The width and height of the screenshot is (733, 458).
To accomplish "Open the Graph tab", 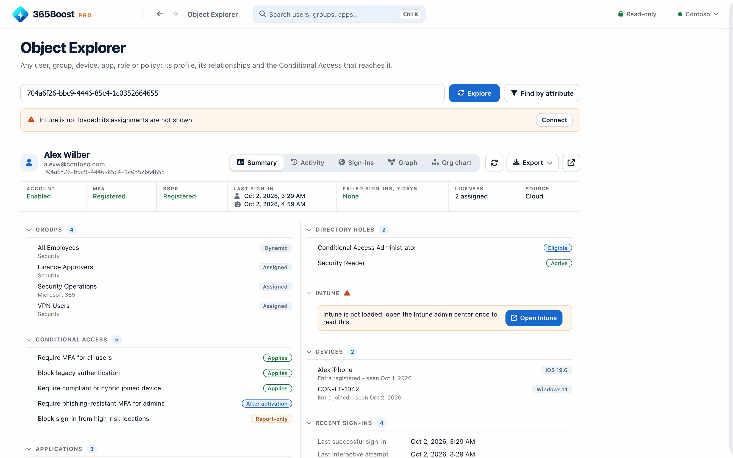I will click(403, 163).
